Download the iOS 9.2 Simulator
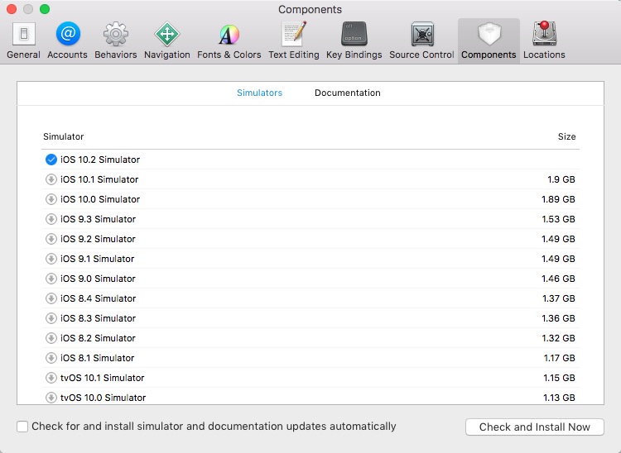Image resolution: width=621 pixels, height=453 pixels. click(51, 239)
